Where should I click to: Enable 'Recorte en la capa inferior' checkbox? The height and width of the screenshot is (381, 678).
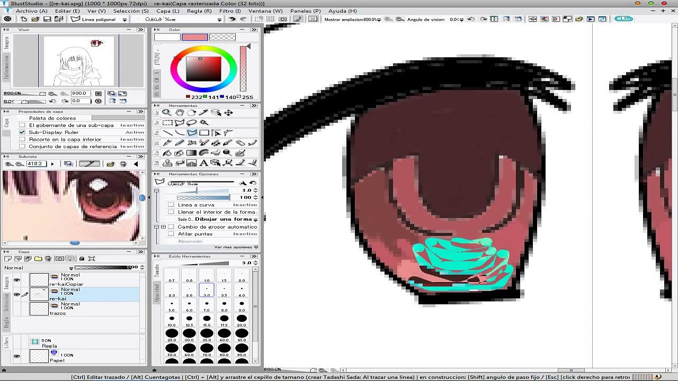coord(22,139)
